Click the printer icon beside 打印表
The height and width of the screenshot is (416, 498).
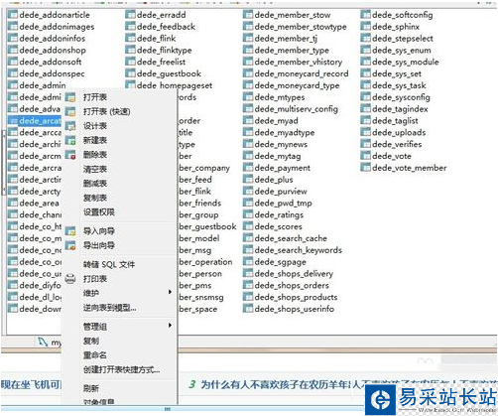coord(70,279)
